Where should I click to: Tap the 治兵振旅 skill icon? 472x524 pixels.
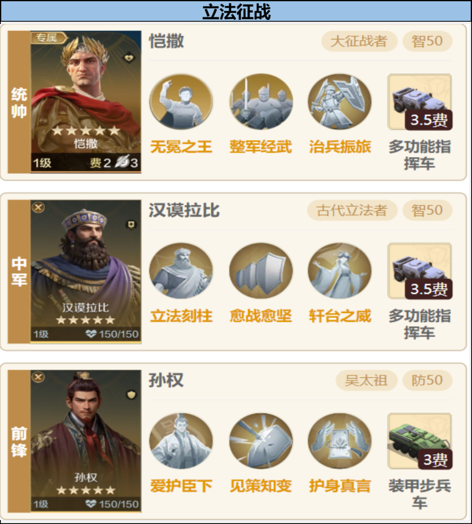pyautogui.click(x=340, y=102)
